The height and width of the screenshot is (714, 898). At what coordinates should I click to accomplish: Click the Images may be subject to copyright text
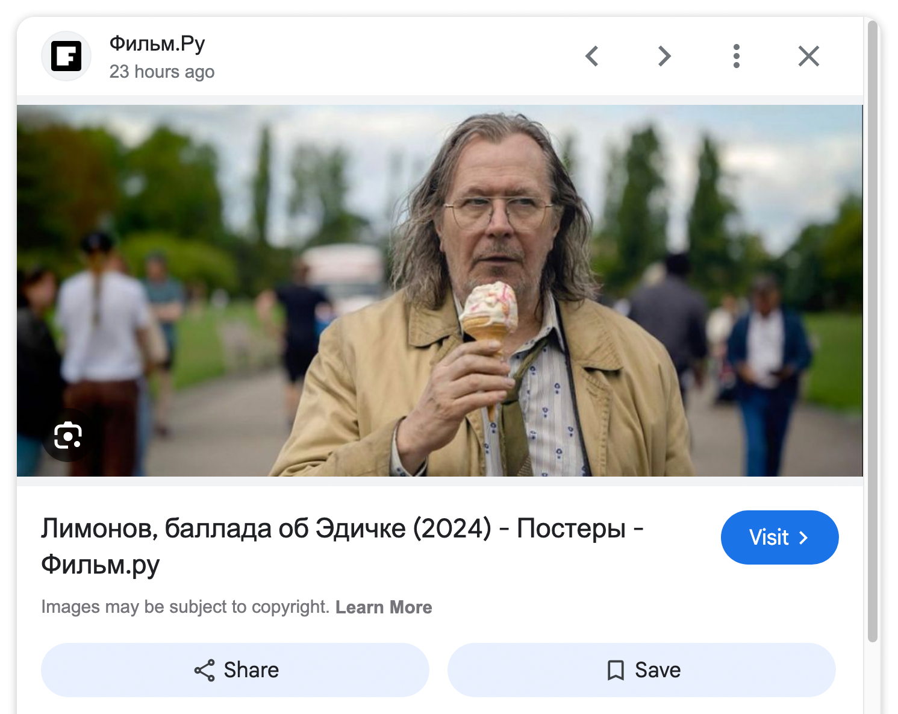tap(185, 607)
